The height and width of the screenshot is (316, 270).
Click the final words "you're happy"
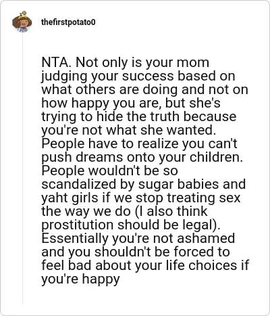[x=80, y=279]
